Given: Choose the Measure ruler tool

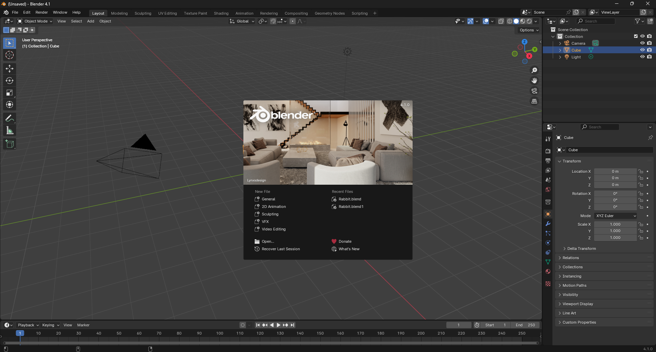Looking at the screenshot, I should (10, 130).
